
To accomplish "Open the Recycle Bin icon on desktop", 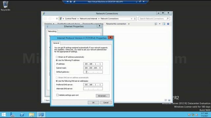I will (x=5, y=6).
